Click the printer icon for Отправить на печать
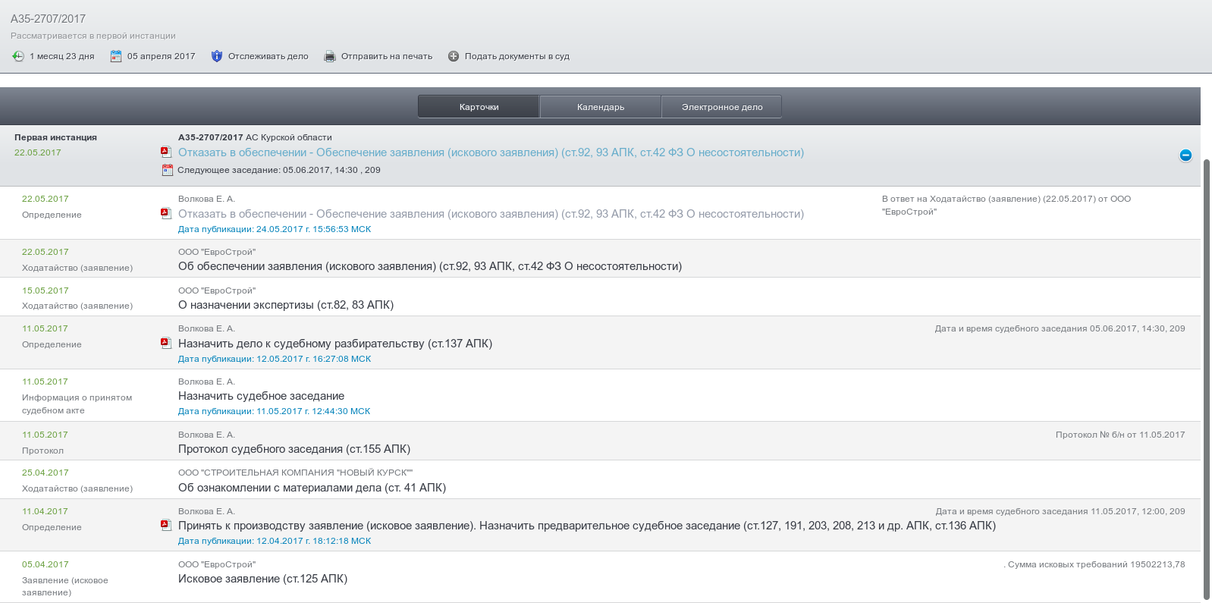This screenshot has width=1212, height=603. 330,56
